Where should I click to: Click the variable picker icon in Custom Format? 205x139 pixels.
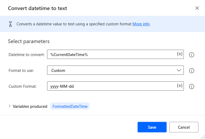click(x=180, y=86)
